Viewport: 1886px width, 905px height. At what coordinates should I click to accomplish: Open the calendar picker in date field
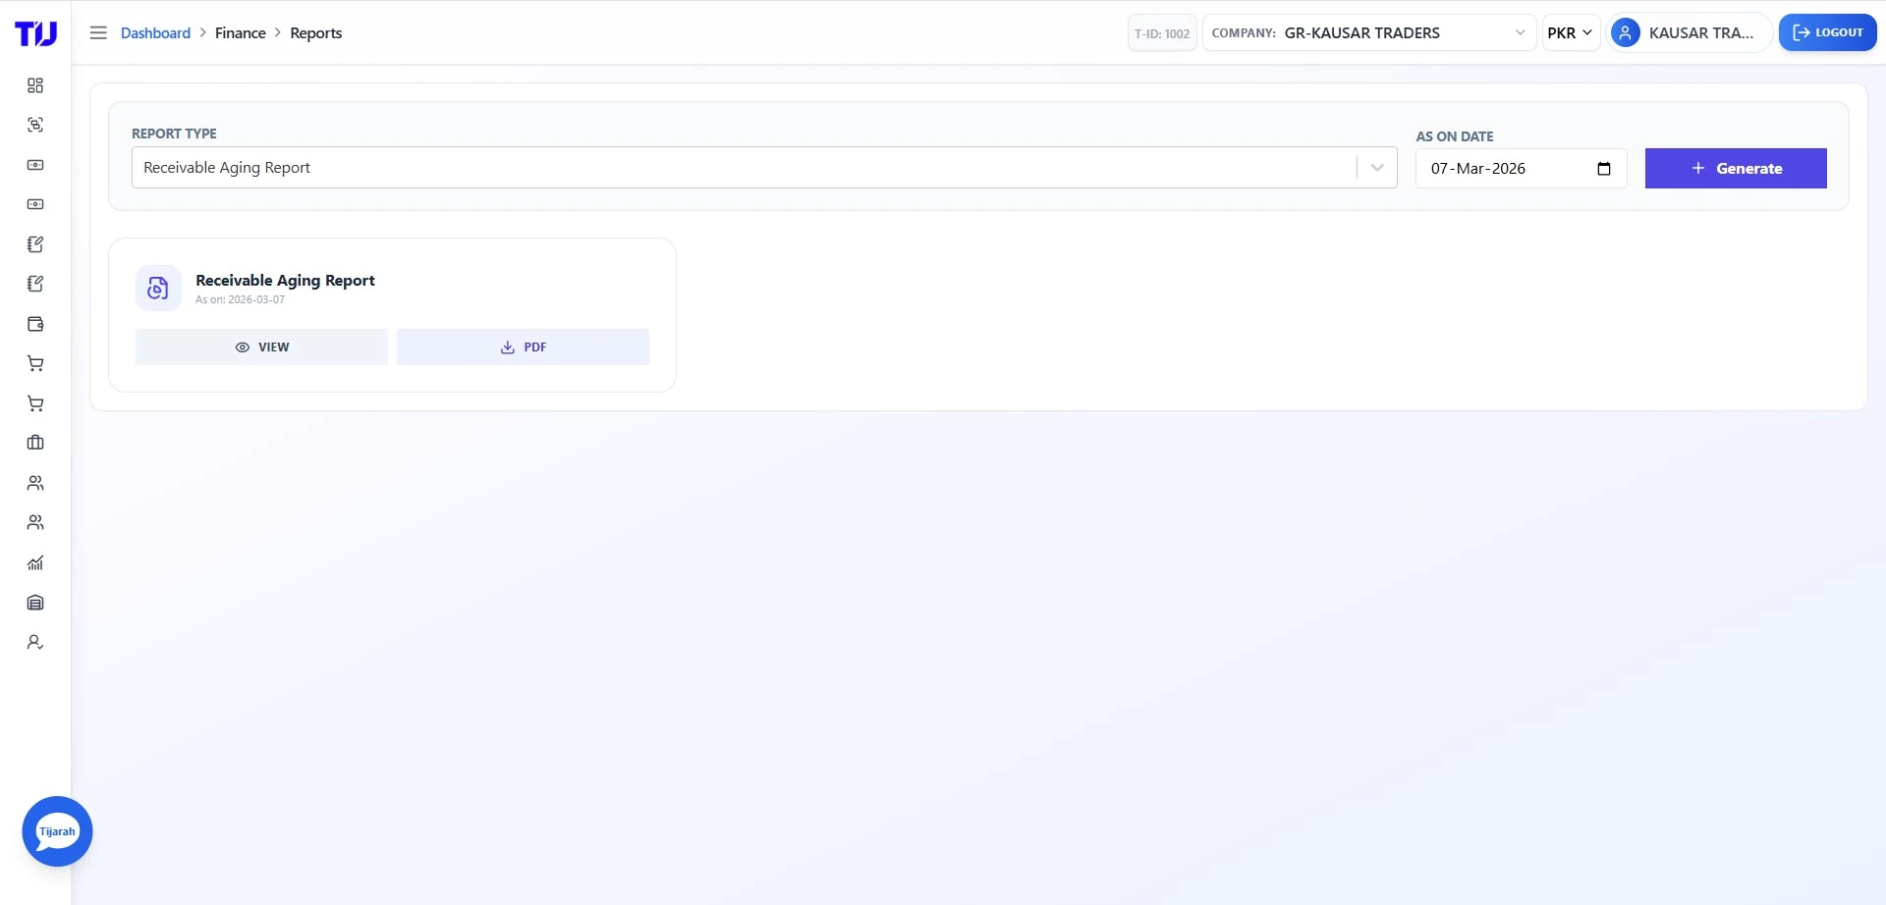point(1604,169)
